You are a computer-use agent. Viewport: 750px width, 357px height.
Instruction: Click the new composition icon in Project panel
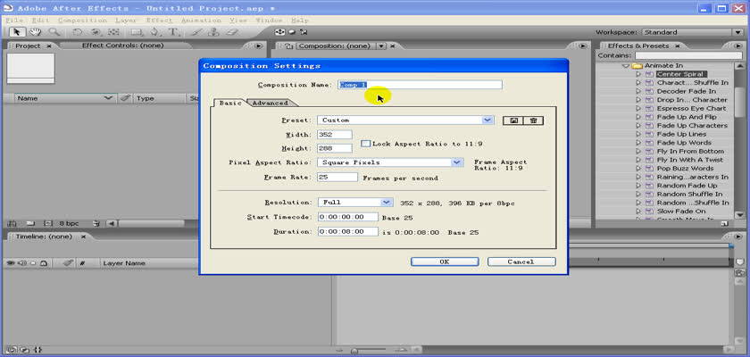[x=47, y=223]
